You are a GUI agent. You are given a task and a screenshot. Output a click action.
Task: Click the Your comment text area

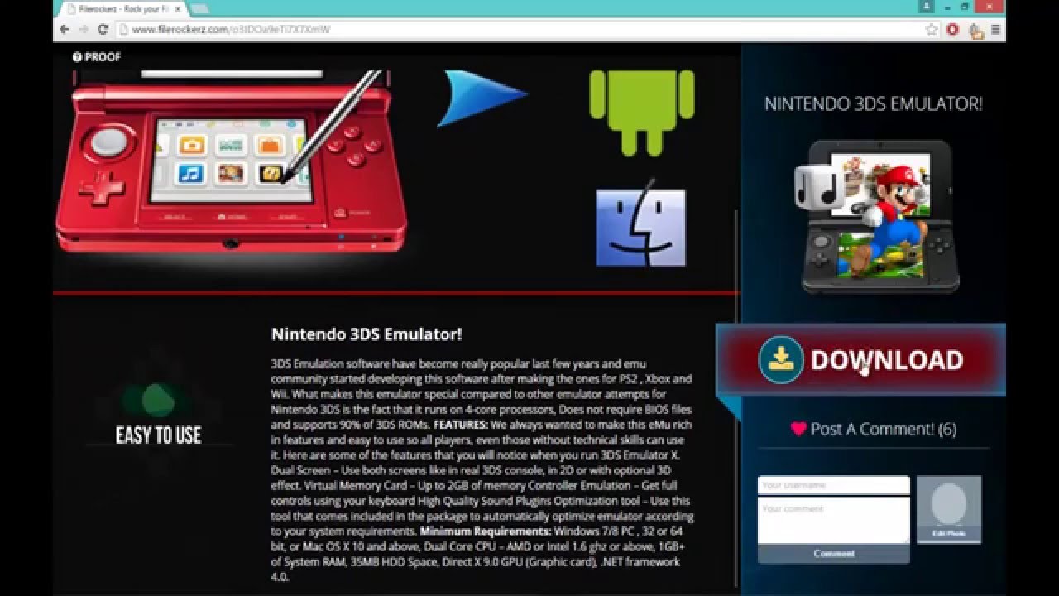point(833,521)
